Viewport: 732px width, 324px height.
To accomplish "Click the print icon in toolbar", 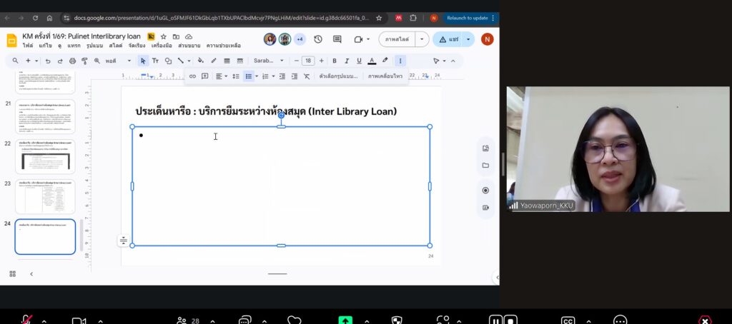I will tap(72, 61).
